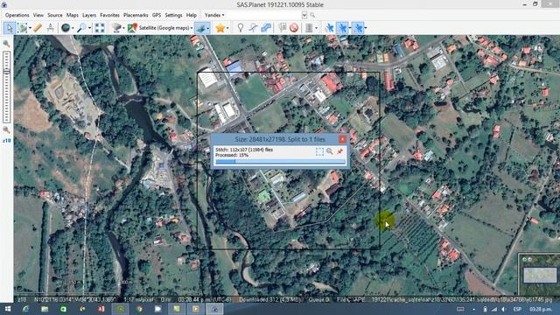Toggle full screen mode icon
The height and width of the screenshot is (315, 560).
[x=100, y=27]
